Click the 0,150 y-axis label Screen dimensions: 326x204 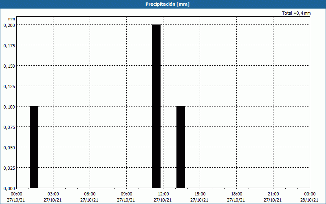click(x=9, y=66)
